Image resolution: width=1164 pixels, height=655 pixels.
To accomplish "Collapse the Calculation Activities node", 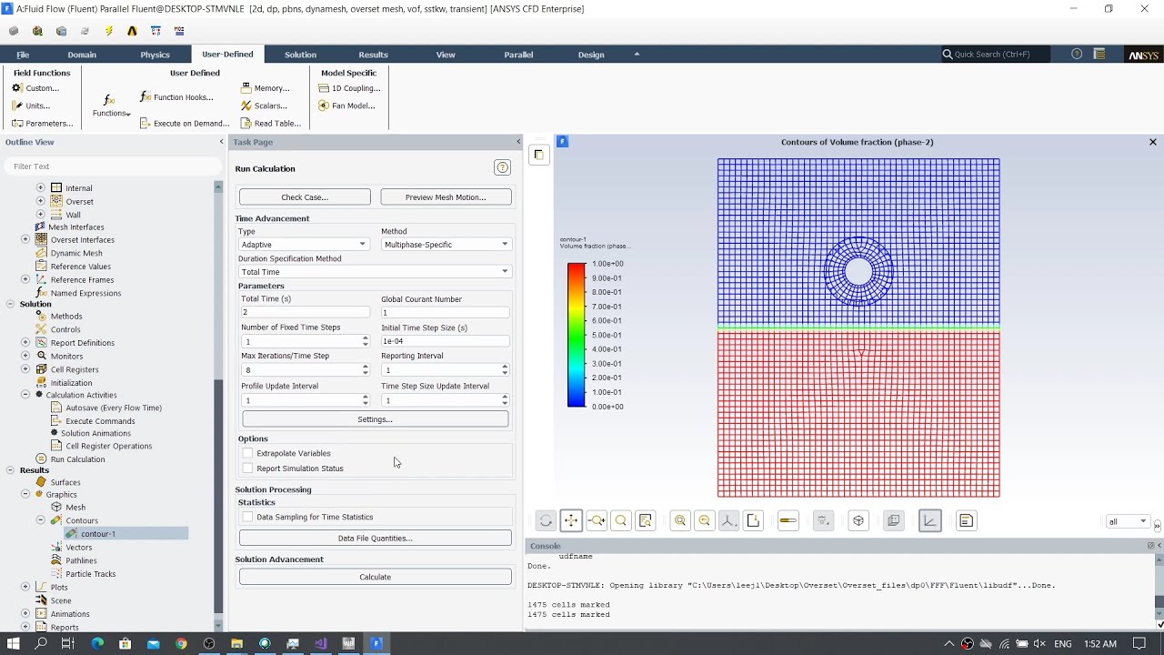I will [25, 395].
